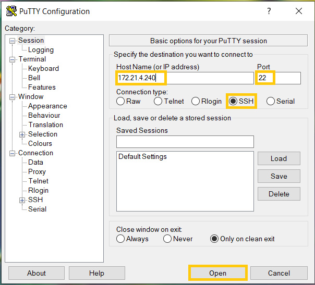315x285 pixels.
Task: Select the SSH connection type
Action: click(x=233, y=101)
